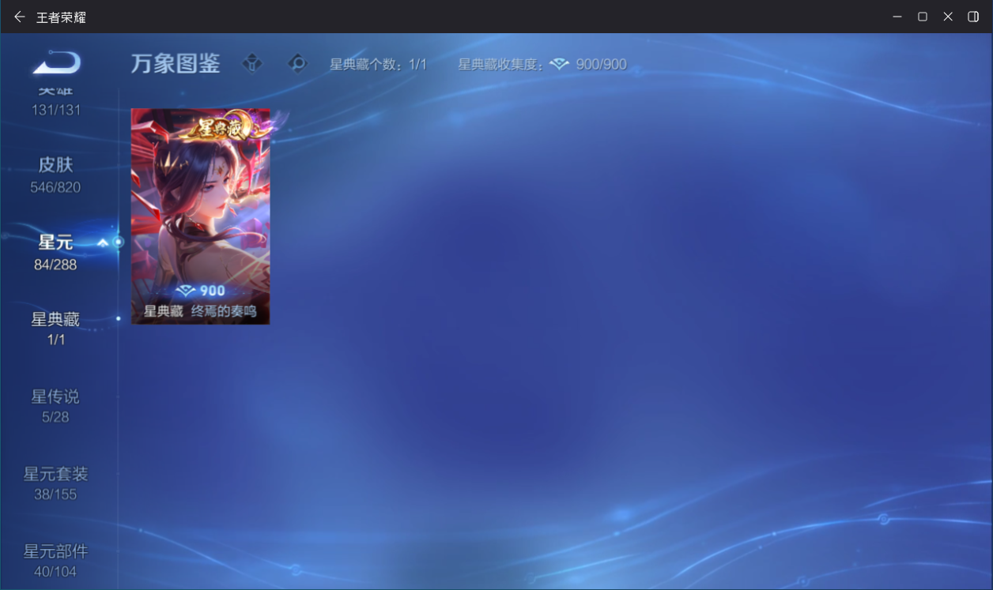Click the back arrow in the title bar
The width and height of the screenshot is (993, 590).
[19, 17]
